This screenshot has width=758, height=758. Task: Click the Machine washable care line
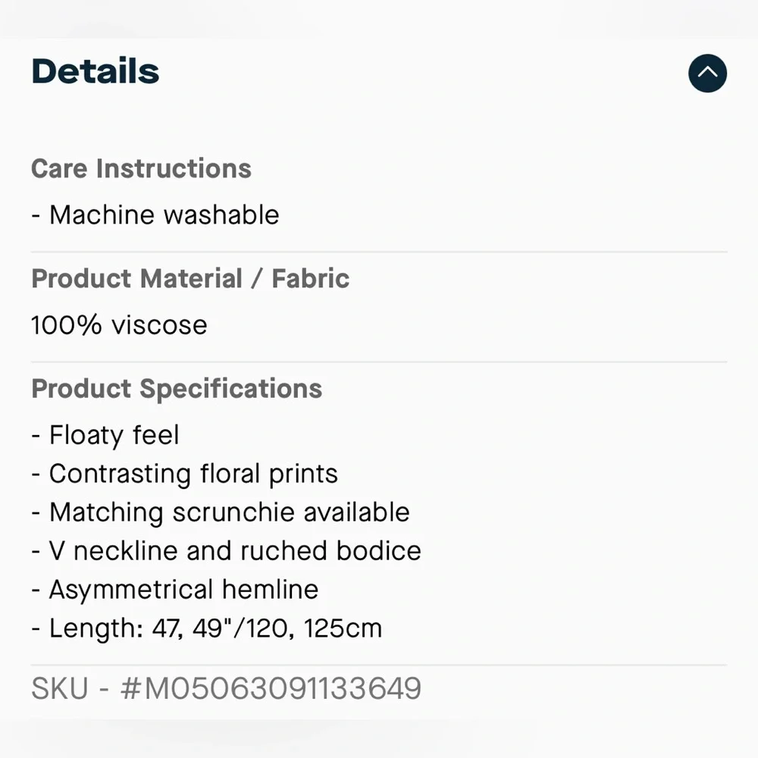tap(155, 215)
